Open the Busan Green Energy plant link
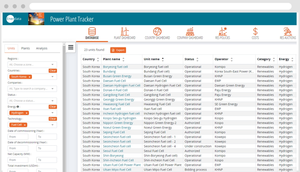This screenshot has width=300, height=172. 117,76
